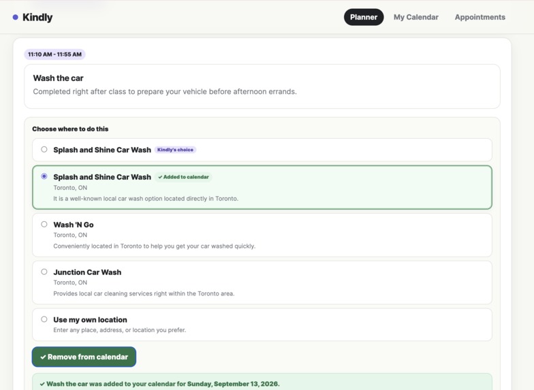The width and height of the screenshot is (534, 390).
Task: Click the Wash the car title
Action: [x=59, y=78]
